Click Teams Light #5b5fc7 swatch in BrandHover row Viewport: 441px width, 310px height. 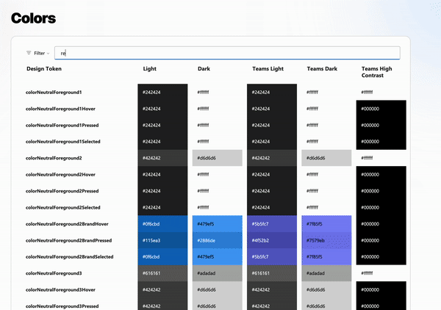coord(272,224)
